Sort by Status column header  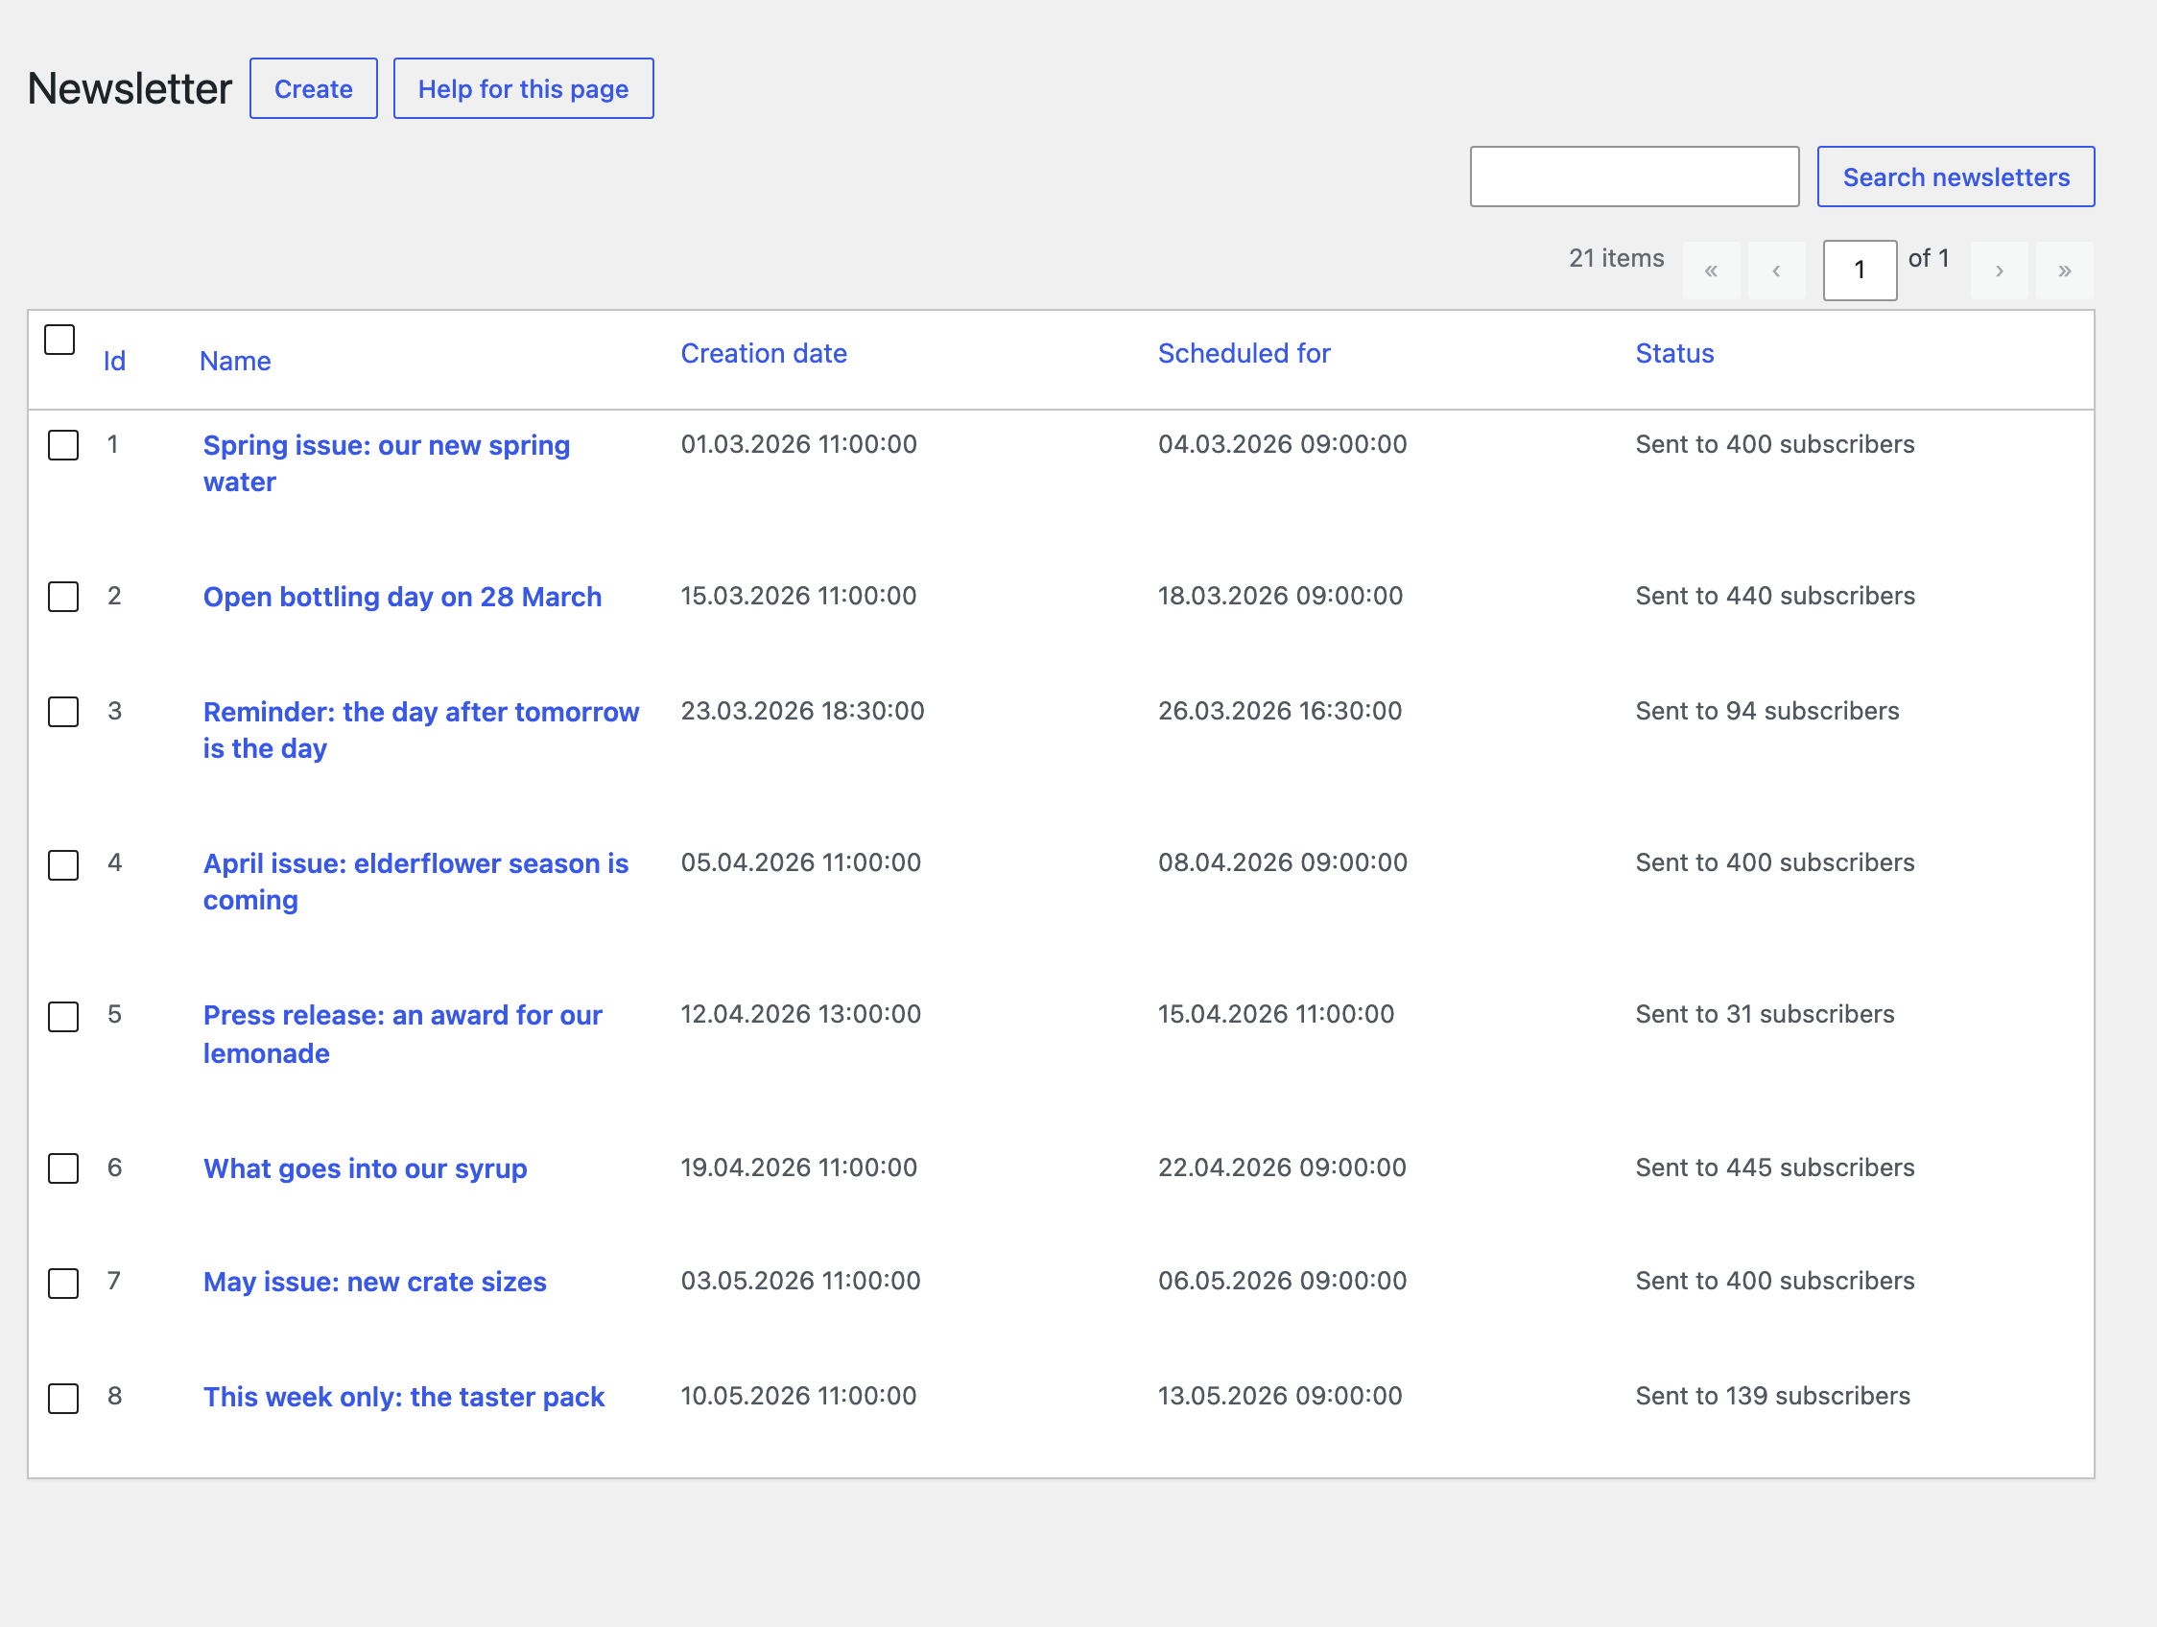point(1674,354)
